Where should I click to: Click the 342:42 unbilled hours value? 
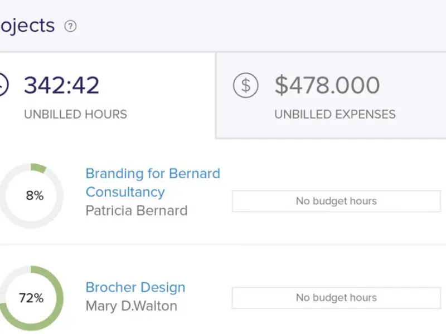(61, 85)
